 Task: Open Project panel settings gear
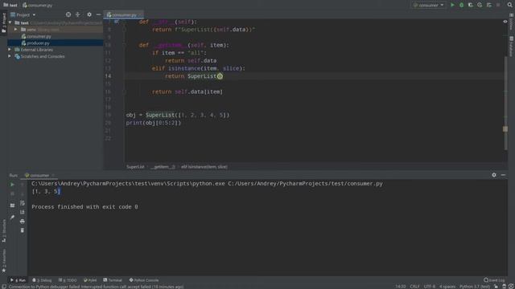pyautogui.click(x=89, y=14)
